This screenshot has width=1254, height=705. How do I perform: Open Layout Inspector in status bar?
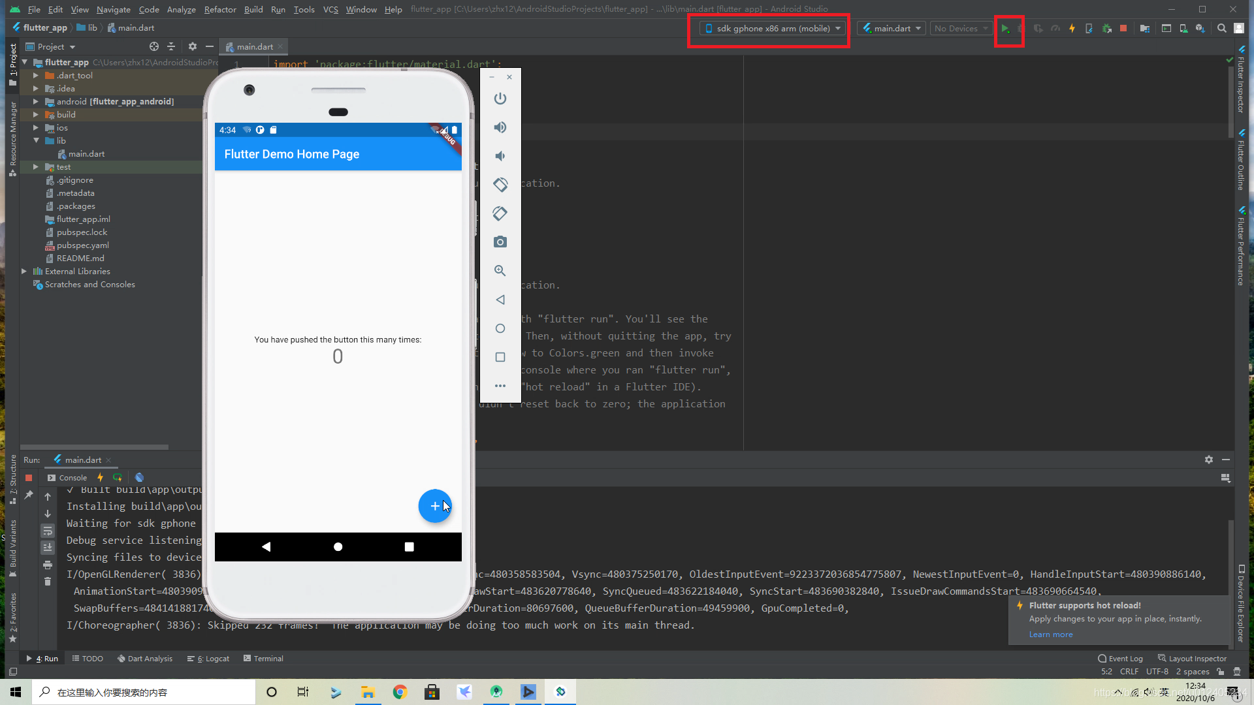[x=1193, y=659]
